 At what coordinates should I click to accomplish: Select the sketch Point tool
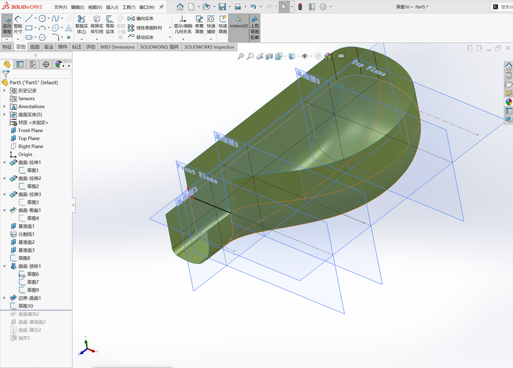[68, 37]
